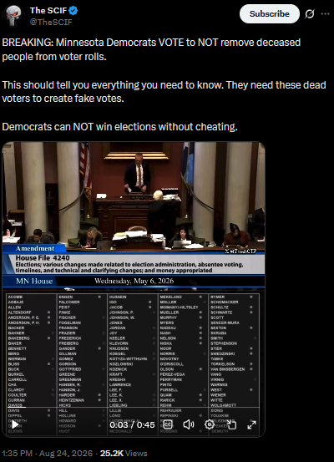Play the embedded video
The height and width of the screenshot is (462, 334).
[15, 424]
